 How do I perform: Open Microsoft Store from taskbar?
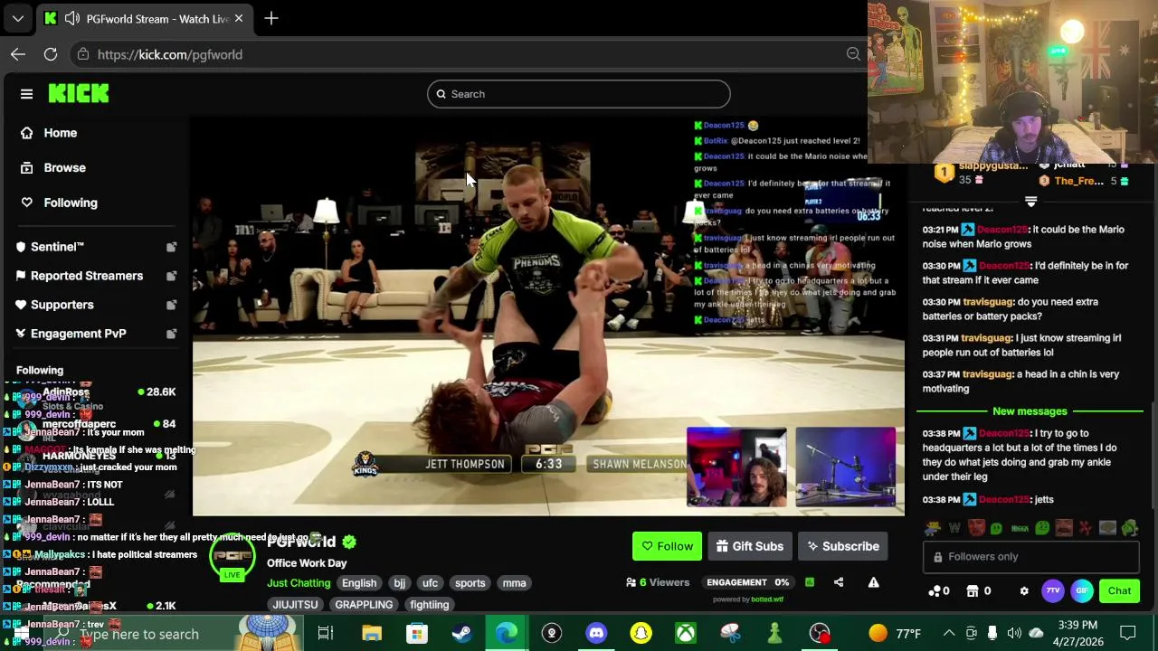(416, 633)
